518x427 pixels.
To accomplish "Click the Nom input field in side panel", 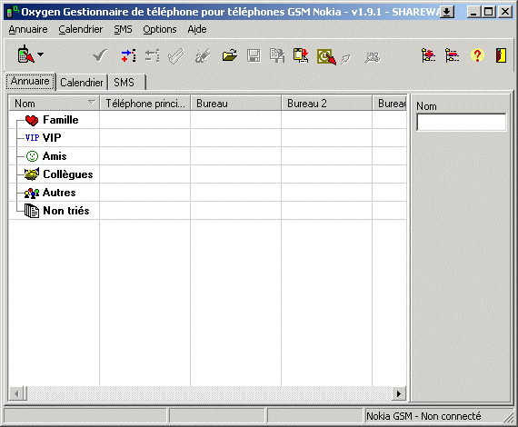I will click(x=461, y=122).
